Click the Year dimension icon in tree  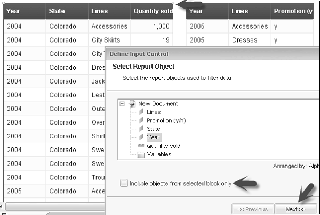pos(141,137)
